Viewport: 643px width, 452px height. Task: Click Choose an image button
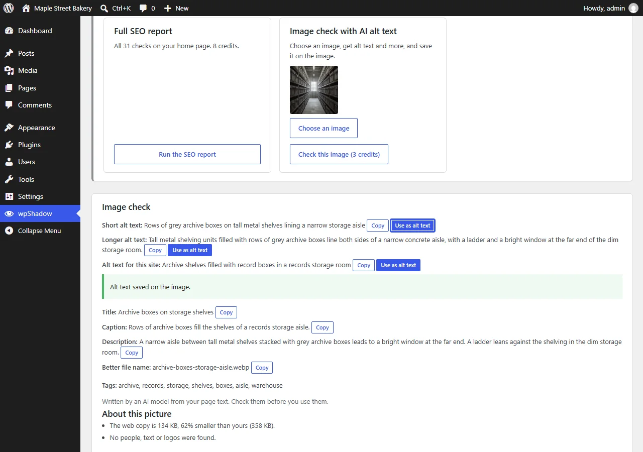pos(324,128)
